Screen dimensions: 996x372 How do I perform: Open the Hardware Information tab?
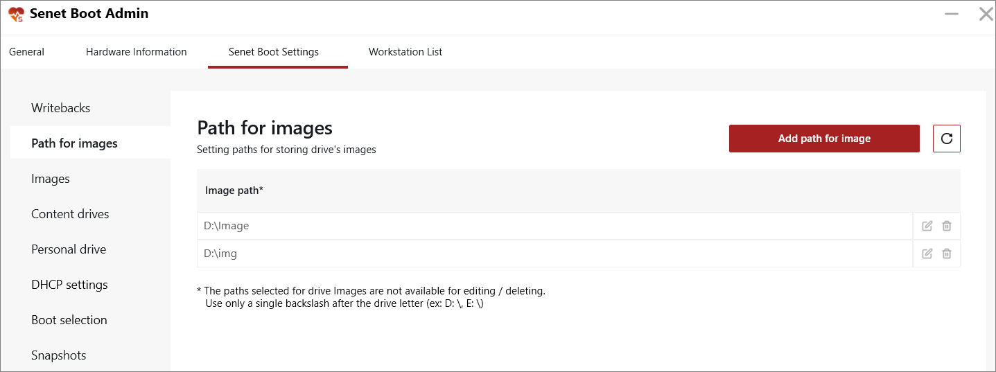(x=137, y=52)
